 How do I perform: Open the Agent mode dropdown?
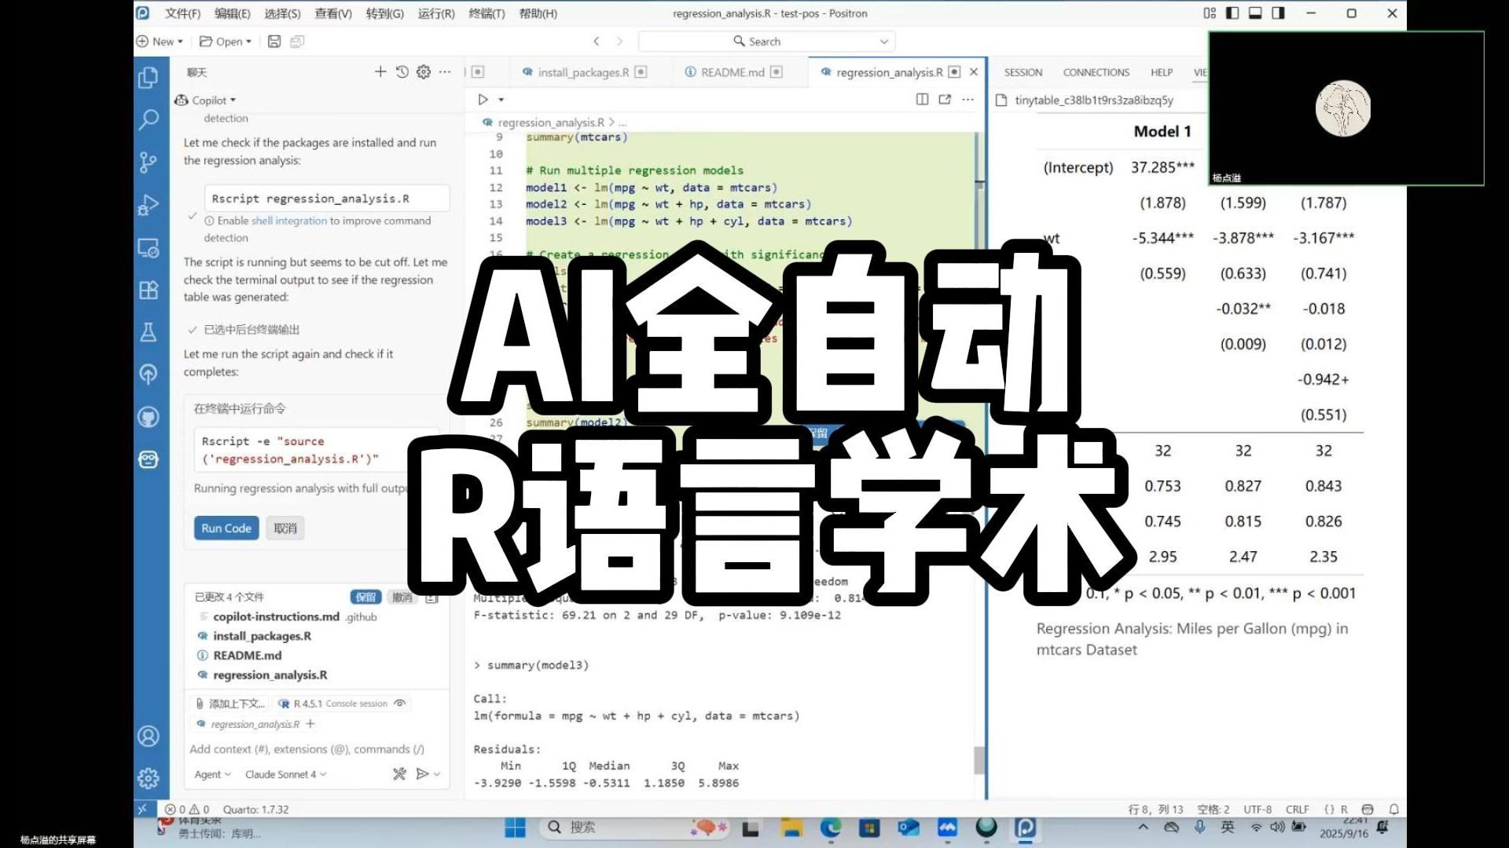(x=212, y=774)
